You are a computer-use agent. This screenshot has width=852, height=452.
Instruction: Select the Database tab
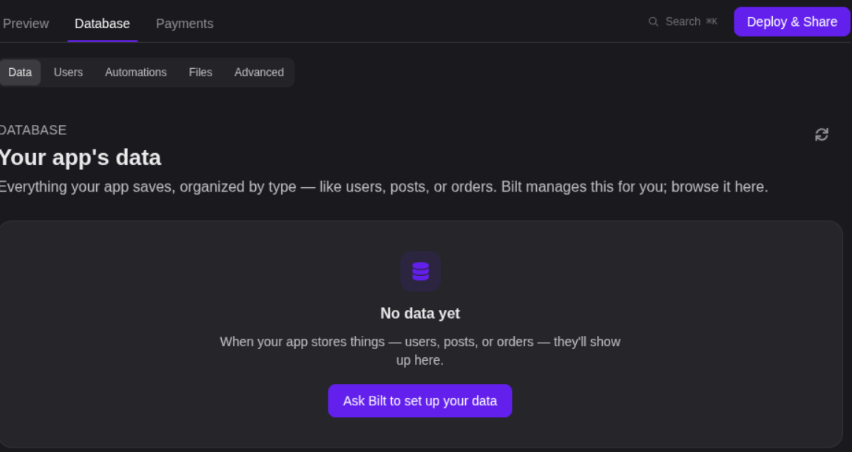(102, 24)
